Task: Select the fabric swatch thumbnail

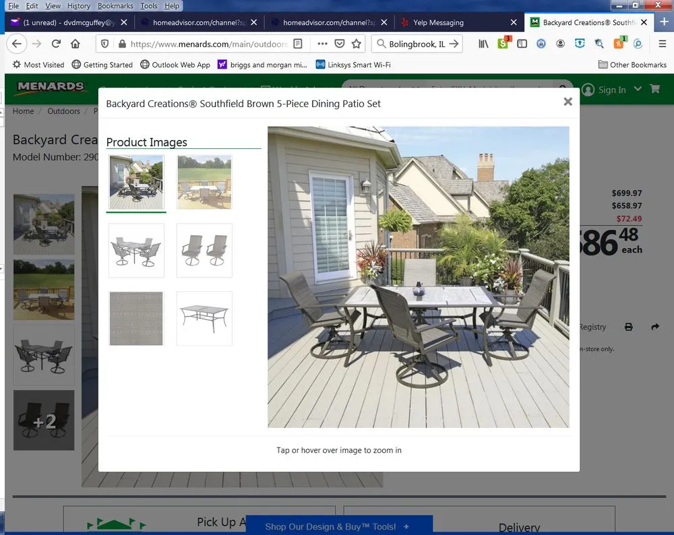Action: pyautogui.click(x=136, y=318)
